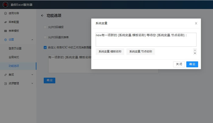Expand the 集成 menu chevron
The height and width of the screenshot is (123, 213).
(x=32, y=75)
